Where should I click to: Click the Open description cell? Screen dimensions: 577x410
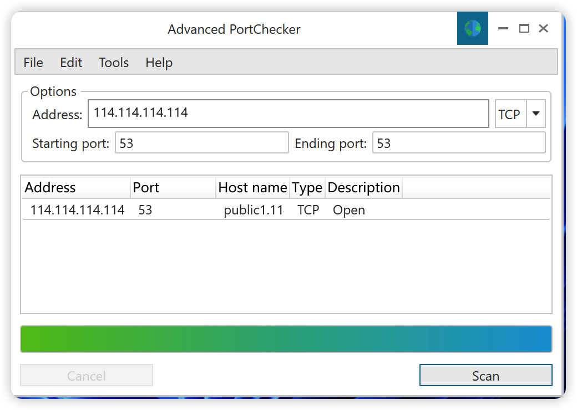pos(349,210)
